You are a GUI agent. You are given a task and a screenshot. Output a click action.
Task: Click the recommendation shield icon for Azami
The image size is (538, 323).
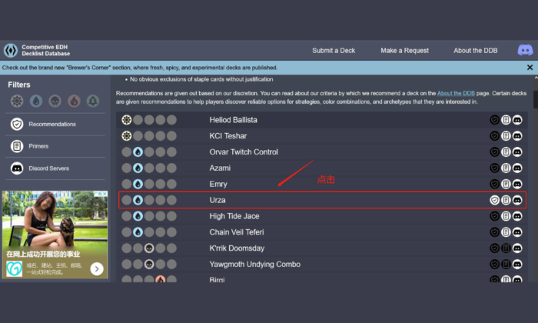[495, 168]
